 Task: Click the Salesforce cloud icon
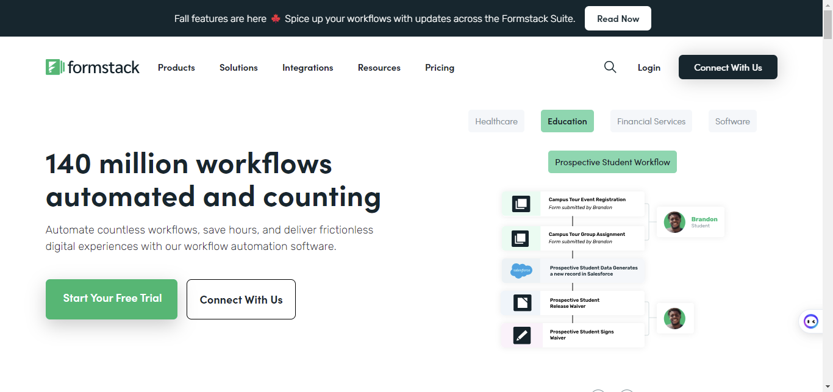521,270
